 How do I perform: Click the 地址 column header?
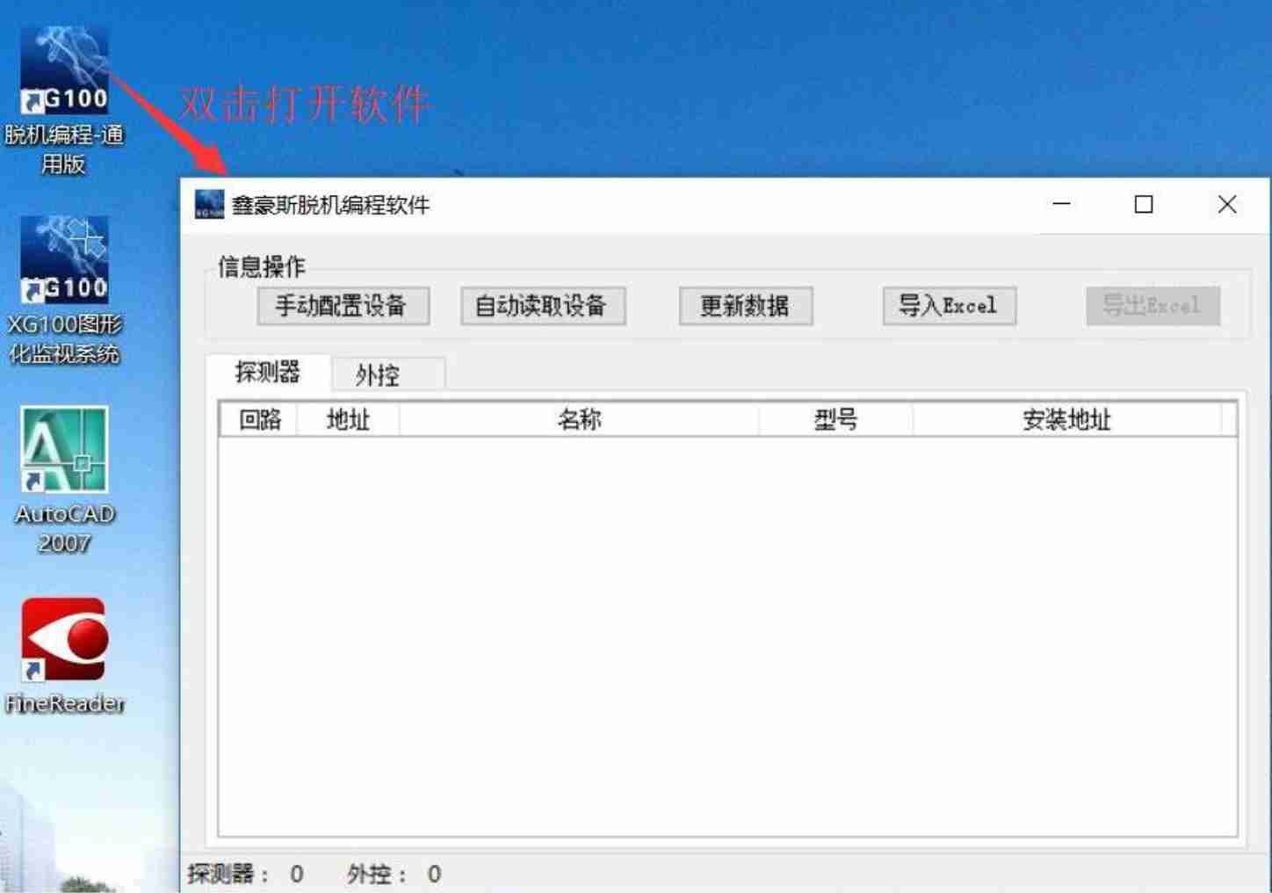348,419
